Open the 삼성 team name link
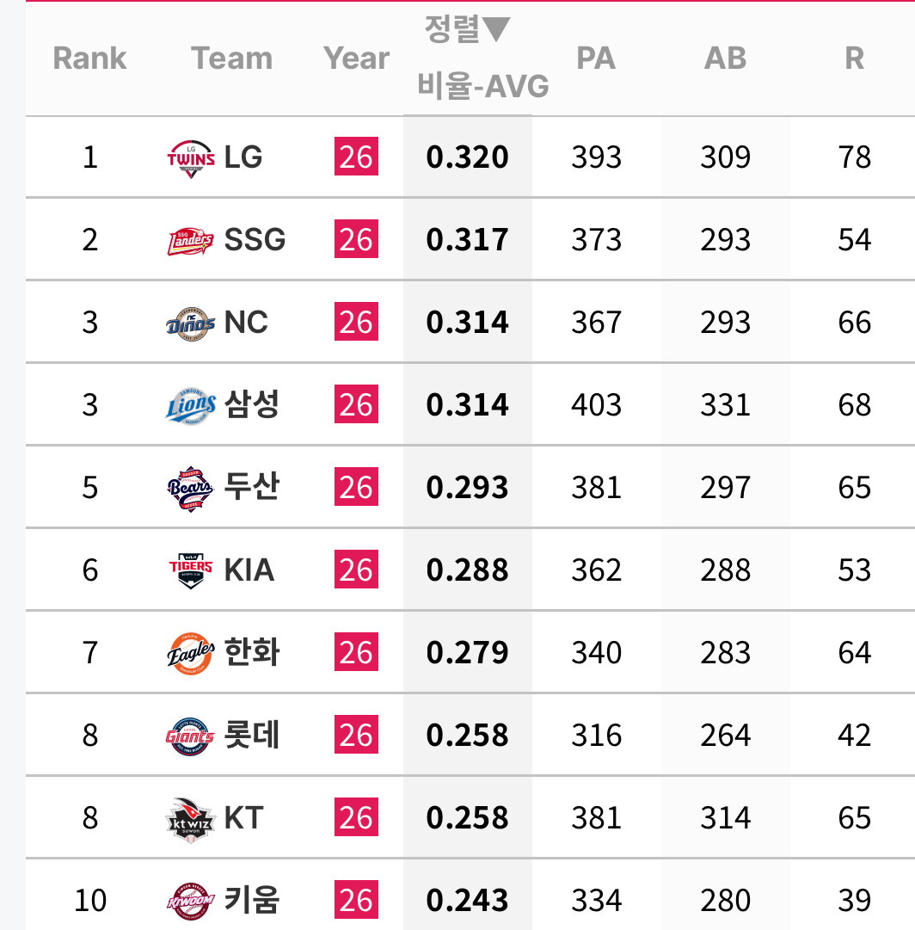The height and width of the screenshot is (930, 915). pos(251,404)
